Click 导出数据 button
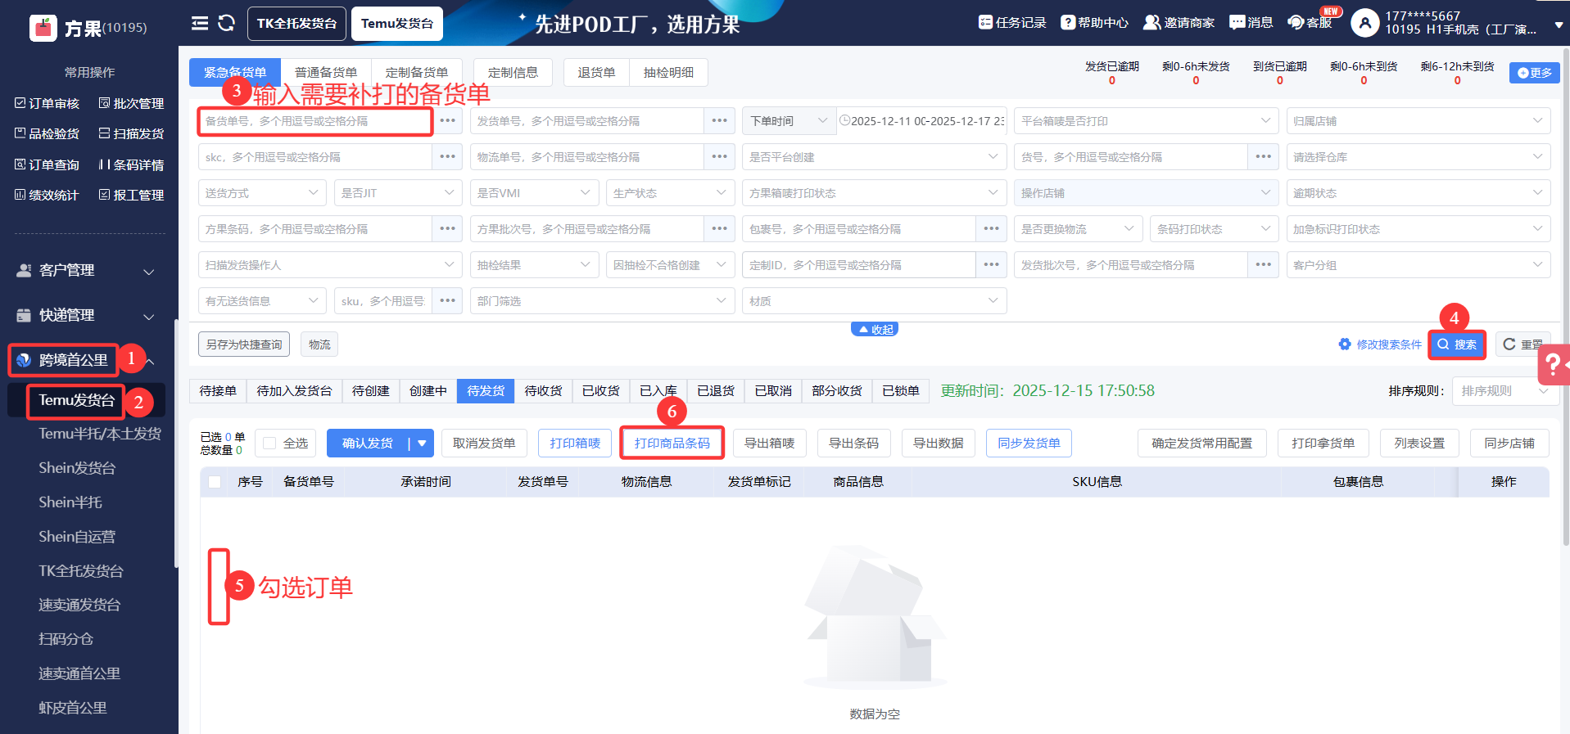 938,444
